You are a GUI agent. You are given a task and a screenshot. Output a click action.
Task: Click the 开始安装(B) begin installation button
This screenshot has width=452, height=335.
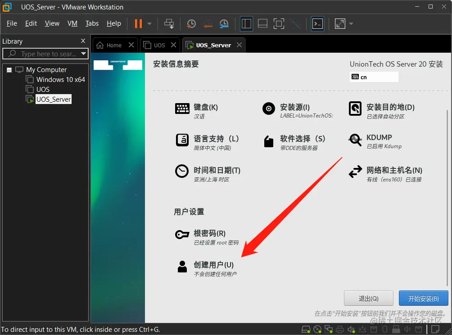coord(424,299)
